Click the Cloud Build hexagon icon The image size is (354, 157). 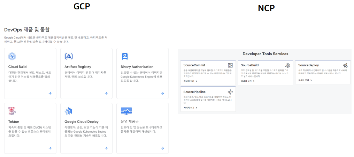(x=12, y=56)
